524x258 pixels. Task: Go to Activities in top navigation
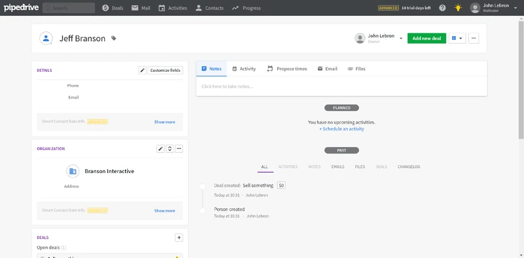tap(173, 8)
